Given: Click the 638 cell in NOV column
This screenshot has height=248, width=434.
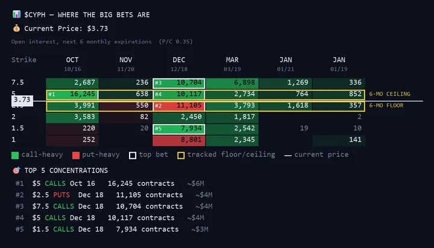Looking at the screenshot, I should tap(125, 94).
